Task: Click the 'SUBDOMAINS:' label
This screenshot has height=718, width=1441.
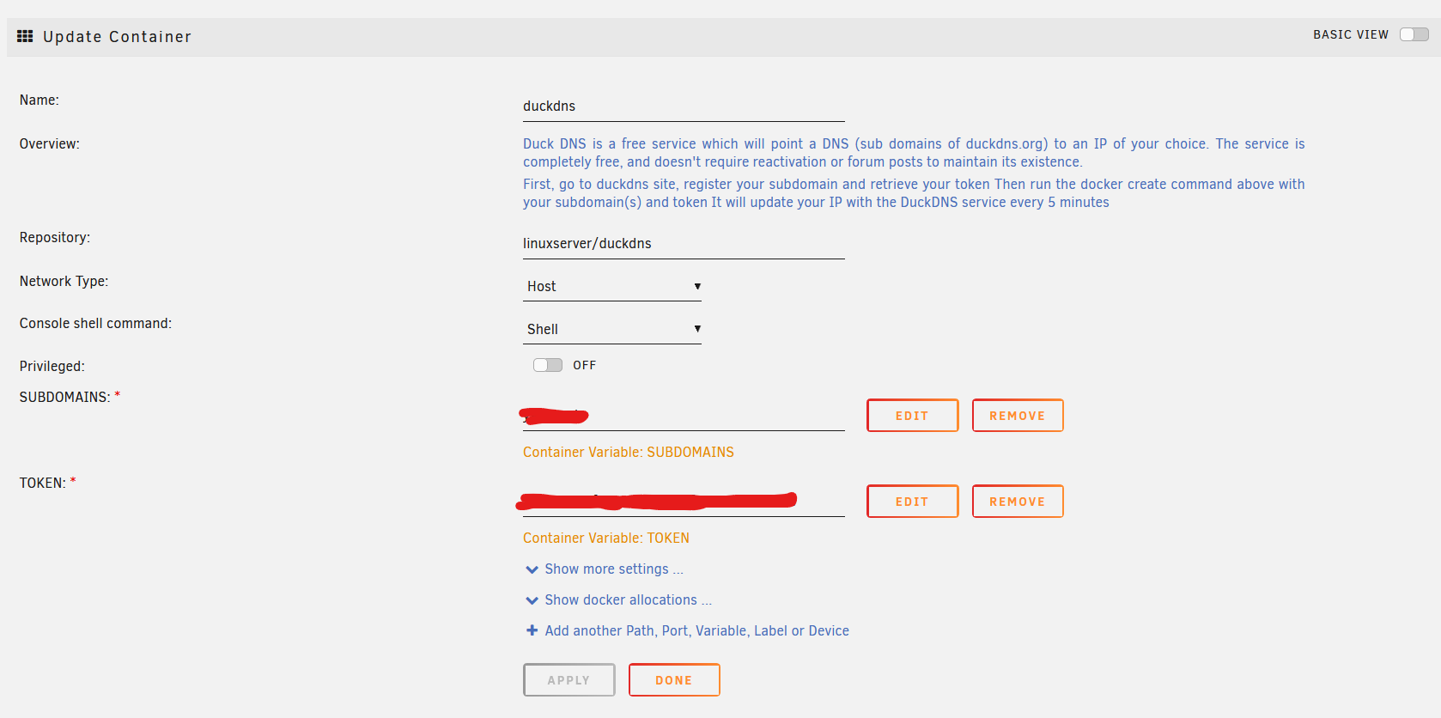Action: (x=64, y=397)
